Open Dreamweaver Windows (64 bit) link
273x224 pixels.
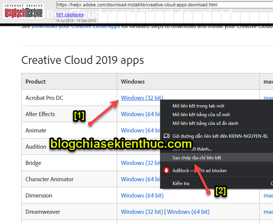click(188, 212)
